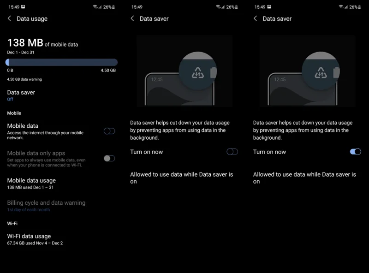
Task: Open Billing cycle and data warning
Action: click(61, 206)
